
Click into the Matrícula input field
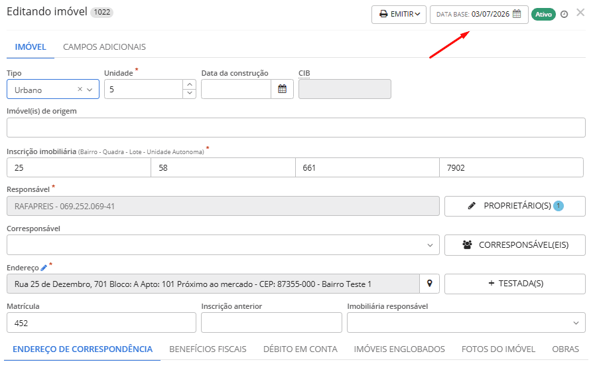point(101,323)
